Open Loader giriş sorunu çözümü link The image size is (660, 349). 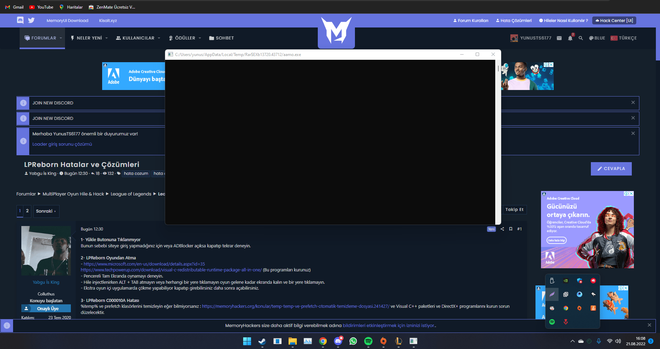click(x=62, y=144)
